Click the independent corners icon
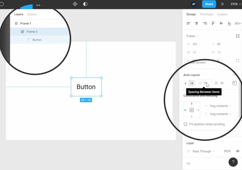Image resolution: width=242 pixels, height=170 pixels. (238, 61)
